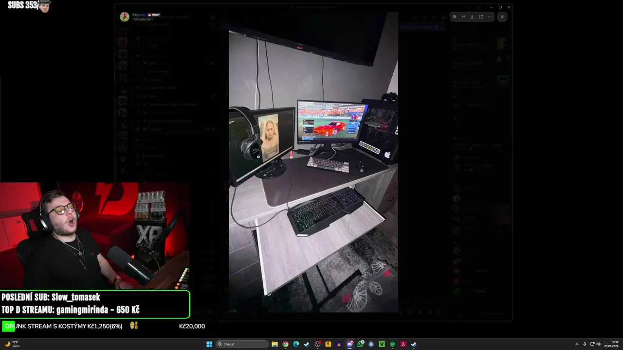Click the Krobass avatar in image viewer header

coord(125,17)
